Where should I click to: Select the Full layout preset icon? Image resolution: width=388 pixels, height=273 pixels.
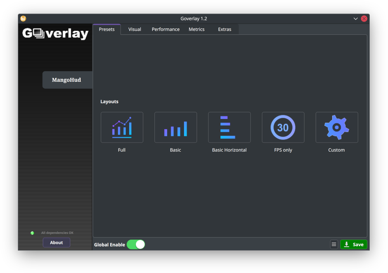[x=122, y=127]
